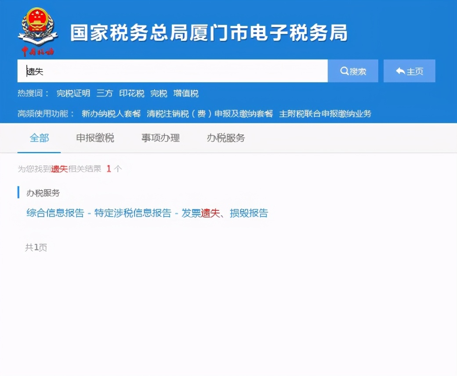Open hot search term 完税证明
Screen dimensions: 457x376
(x=73, y=93)
